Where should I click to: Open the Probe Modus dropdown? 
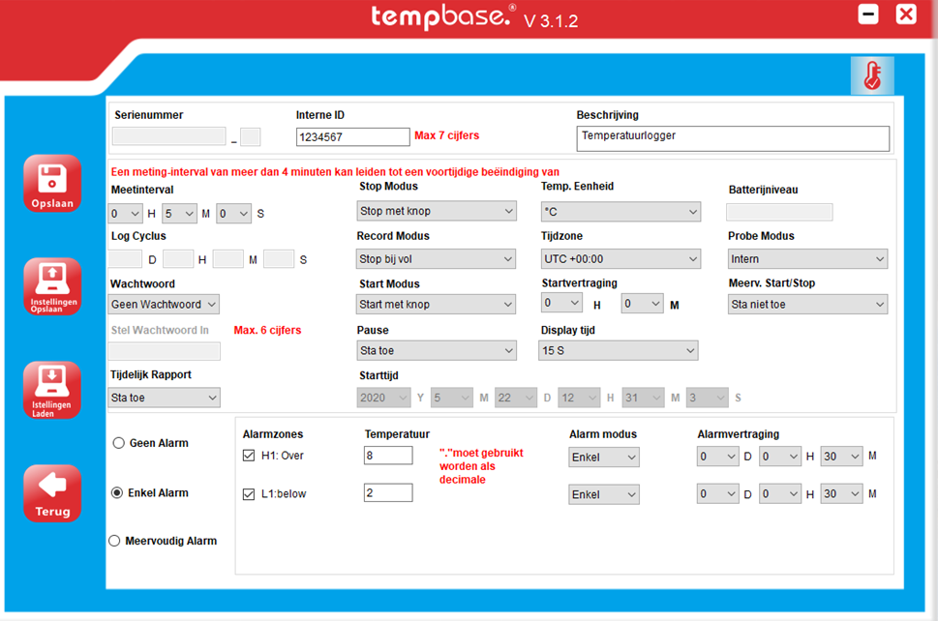807,259
